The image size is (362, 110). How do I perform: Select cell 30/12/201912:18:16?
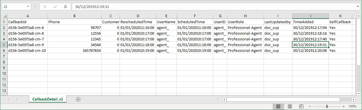[310, 33]
